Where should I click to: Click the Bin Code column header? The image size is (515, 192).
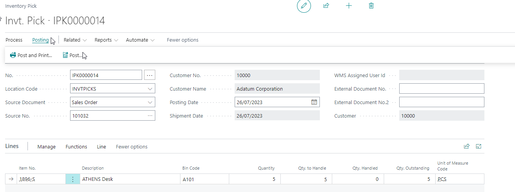point(191,168)
